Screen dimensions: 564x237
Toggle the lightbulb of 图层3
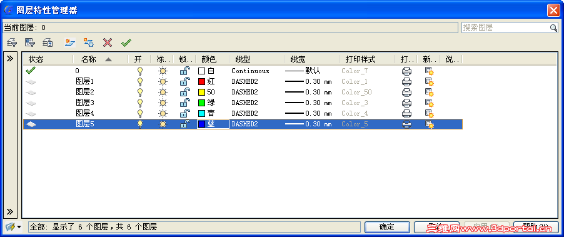140,103
